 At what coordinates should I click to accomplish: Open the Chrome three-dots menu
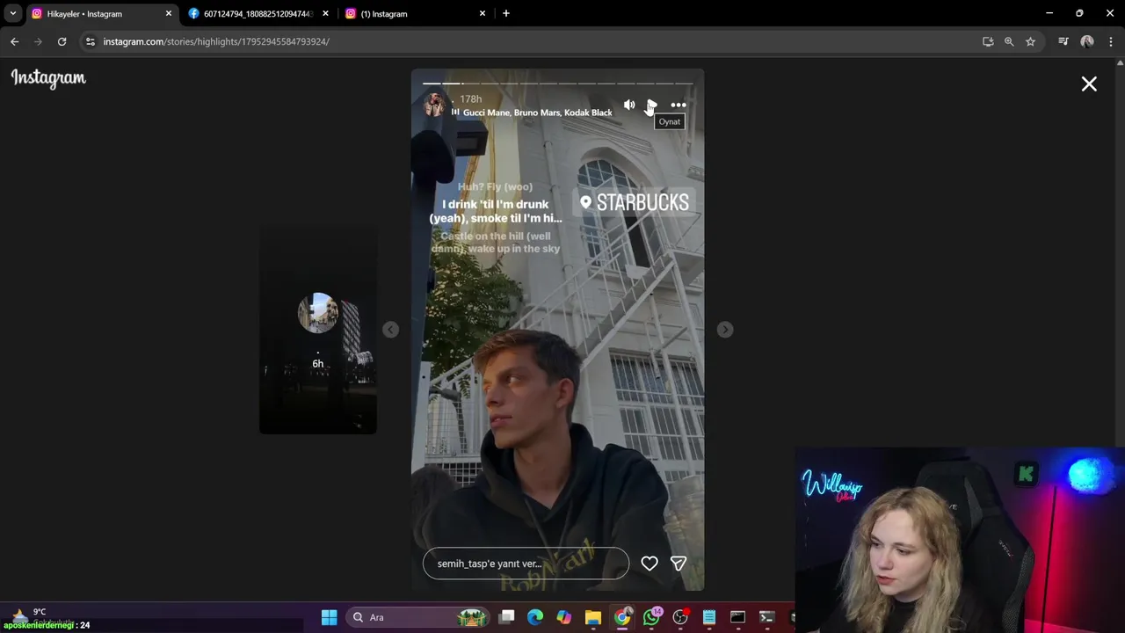pyautogui.click(x=1111, y=41)
